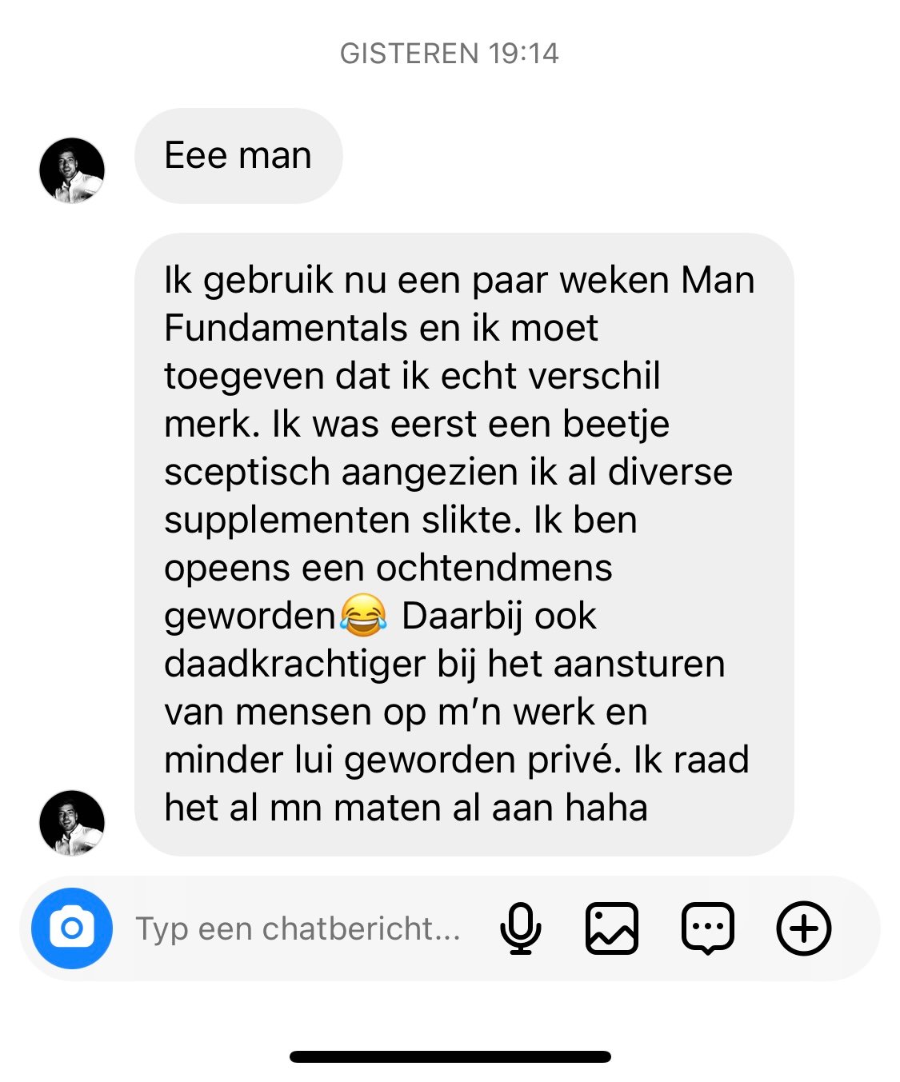Open sender profile via avatar beside 'Eee man'

72,170
